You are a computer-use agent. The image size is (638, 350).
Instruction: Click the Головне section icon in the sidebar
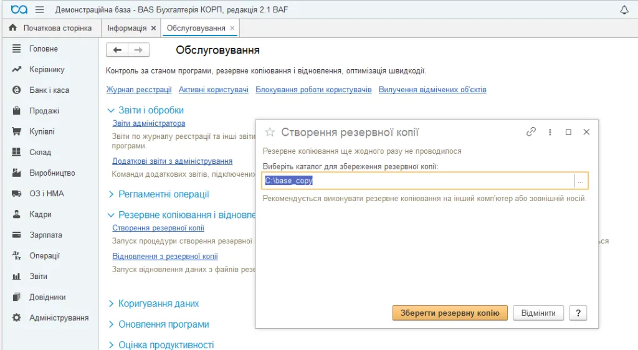16,49
